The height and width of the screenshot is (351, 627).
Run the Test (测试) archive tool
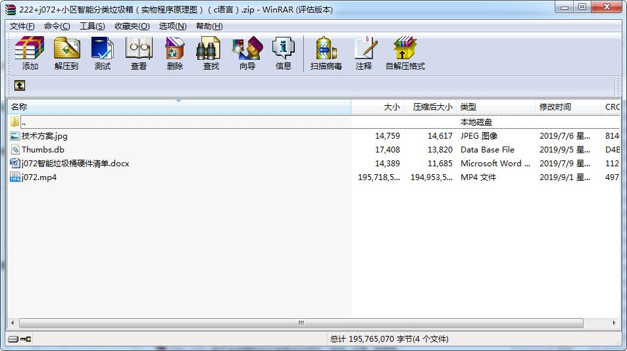[103, 53]
